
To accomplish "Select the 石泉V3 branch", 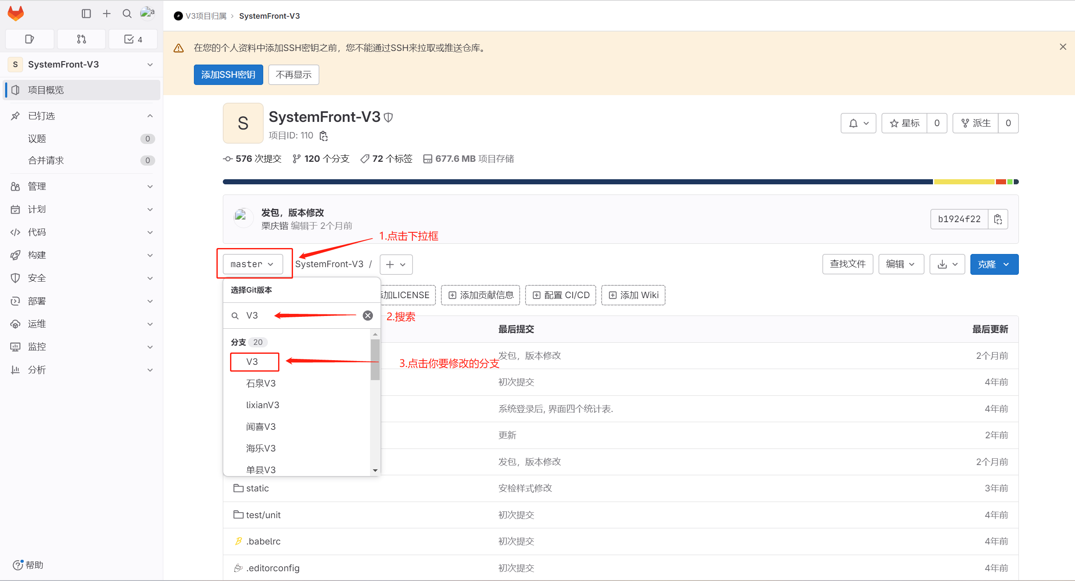I will pyautogui.click(x=297, y=384).
